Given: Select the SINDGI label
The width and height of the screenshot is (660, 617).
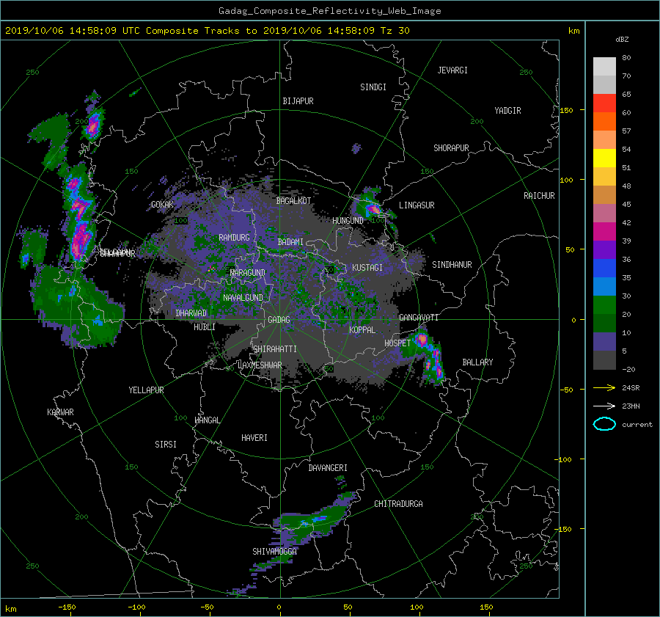Looking at the screenshot, I should click(373, 87).
